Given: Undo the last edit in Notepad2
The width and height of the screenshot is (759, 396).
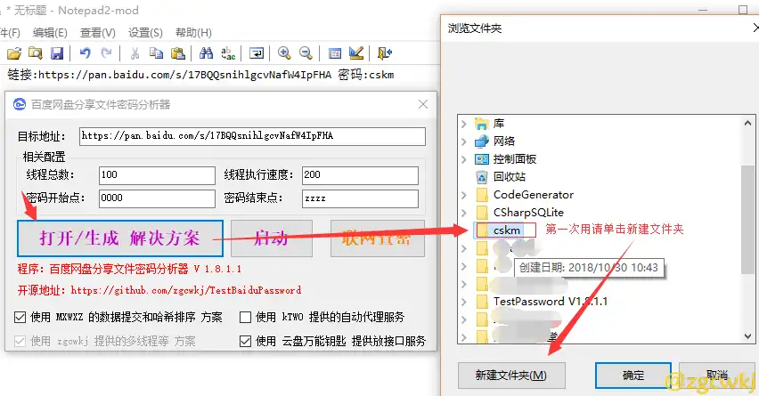Looking at the screenshot, I should point(86,53).
